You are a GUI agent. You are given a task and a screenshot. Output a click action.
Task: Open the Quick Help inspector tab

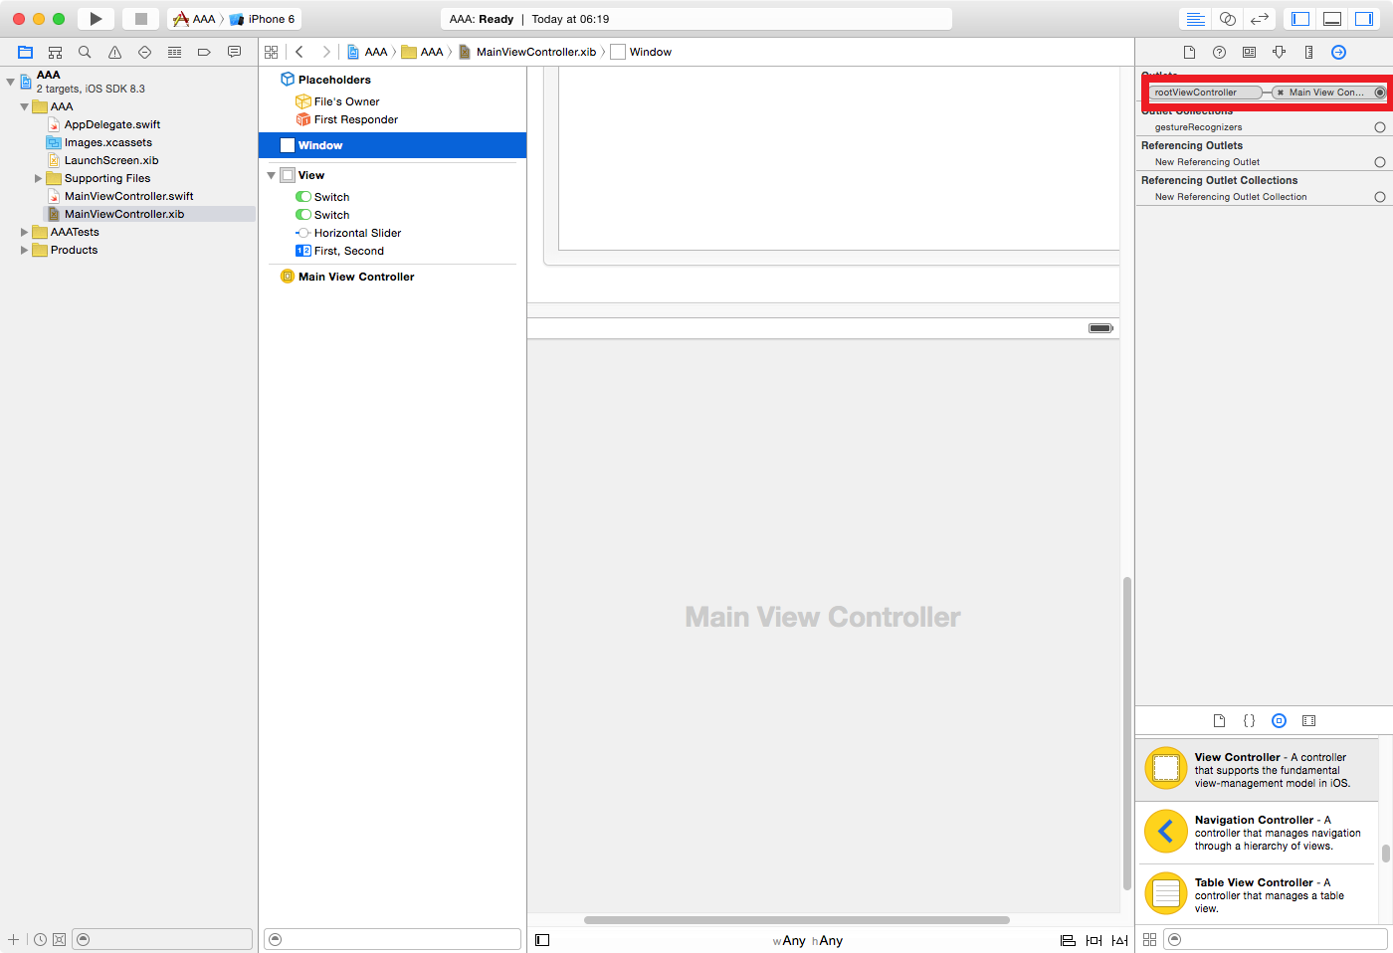tap(1219, 52)
